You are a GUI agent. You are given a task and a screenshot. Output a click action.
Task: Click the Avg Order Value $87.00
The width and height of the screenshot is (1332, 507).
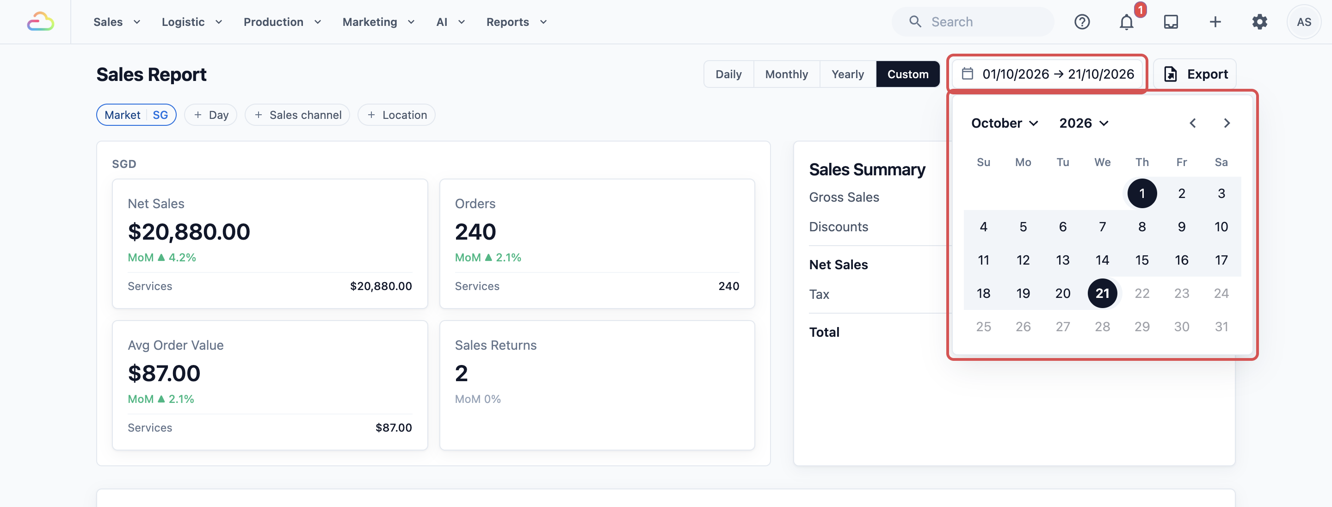point(164,373)
